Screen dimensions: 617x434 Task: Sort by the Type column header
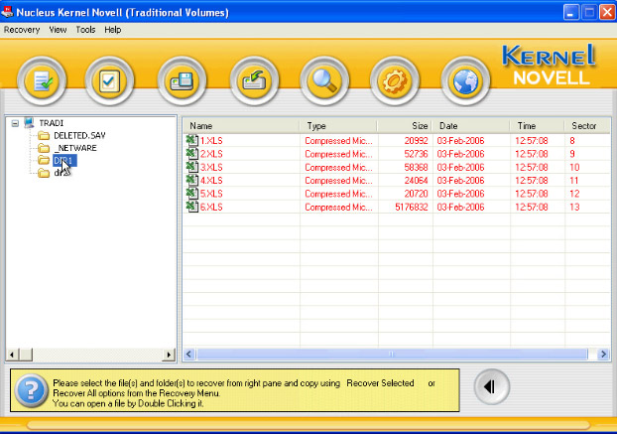coord(338,126)
